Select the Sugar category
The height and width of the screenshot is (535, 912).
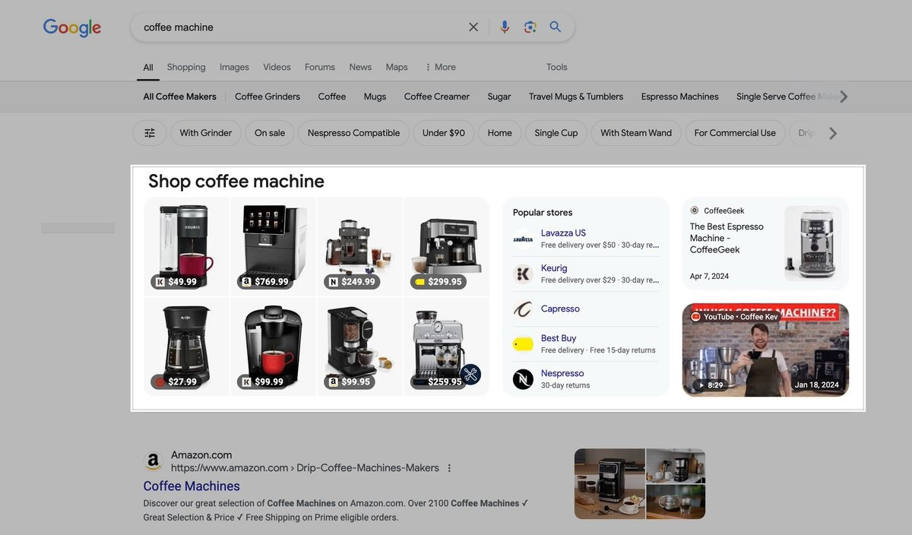[499, 97]
